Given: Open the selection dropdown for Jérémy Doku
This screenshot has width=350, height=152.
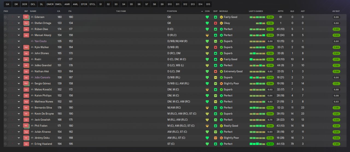Looking at the screenshot, I should point(19,138).
